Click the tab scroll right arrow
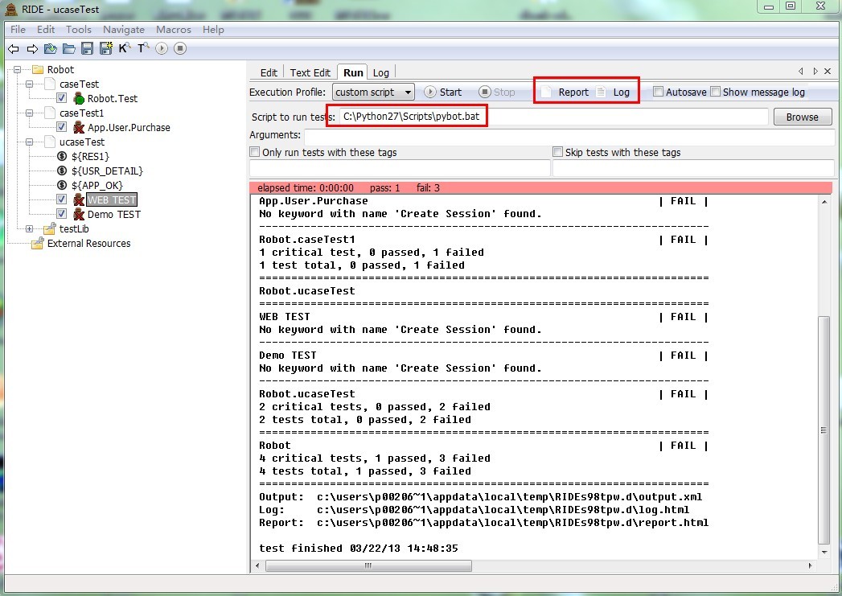 tap(815, 71)
